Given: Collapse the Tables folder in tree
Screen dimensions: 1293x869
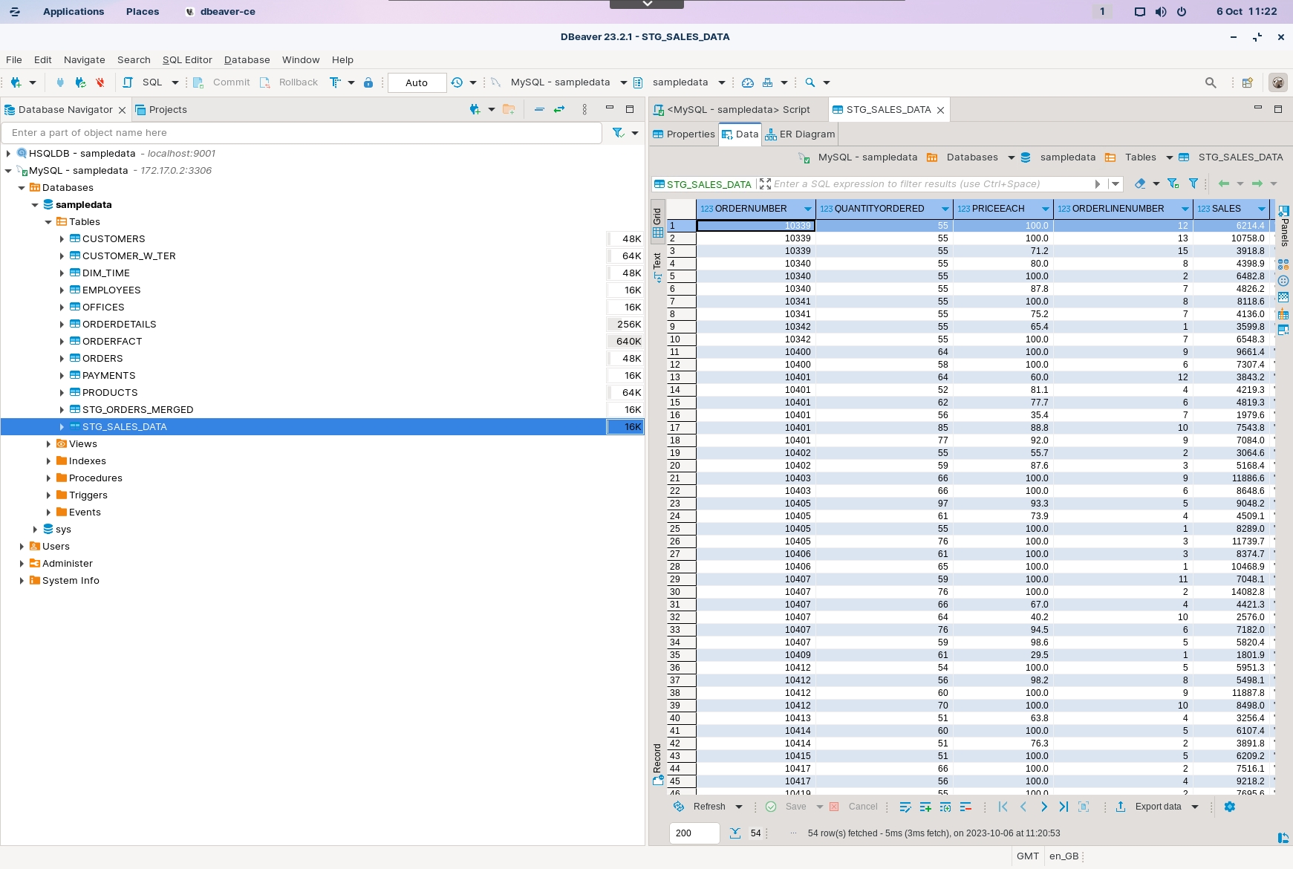Looking at the screenshot, I should click(x=48, y=222).
